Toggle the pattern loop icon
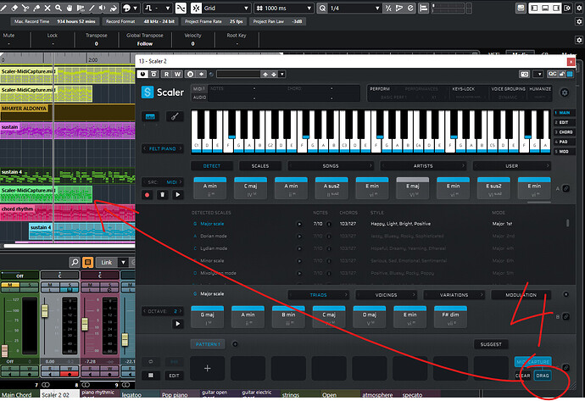 (151, 361)
